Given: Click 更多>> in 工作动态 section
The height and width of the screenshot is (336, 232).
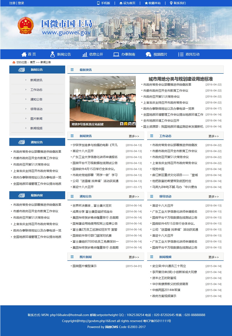Looking at the screenshot, I should click(x=213, y=136).
